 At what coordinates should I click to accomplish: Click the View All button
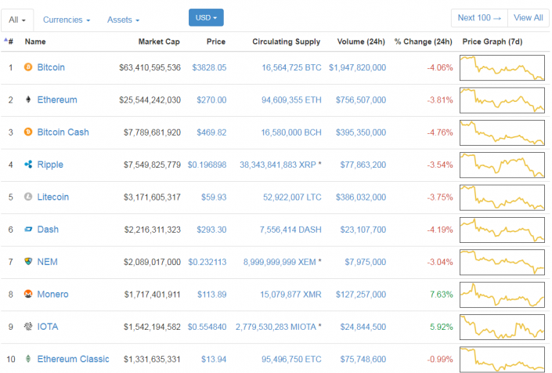tap(528, 18)
